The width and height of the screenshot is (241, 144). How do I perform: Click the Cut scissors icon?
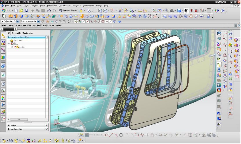click(33, 11)
